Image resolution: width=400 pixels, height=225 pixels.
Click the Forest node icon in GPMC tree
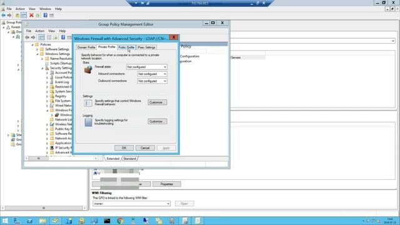click(x=8, y=27)
